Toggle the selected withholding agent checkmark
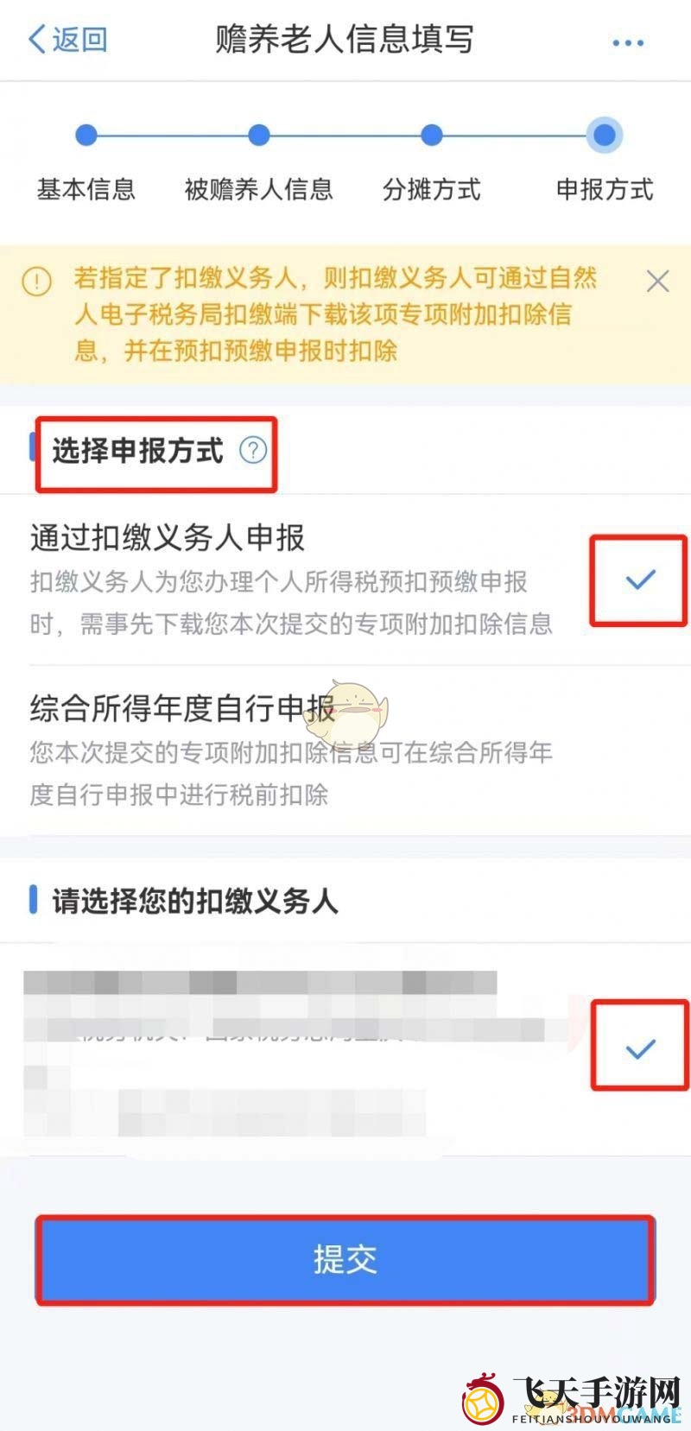The width and height of the screenshot is (691, 1431). [640, 1049]
